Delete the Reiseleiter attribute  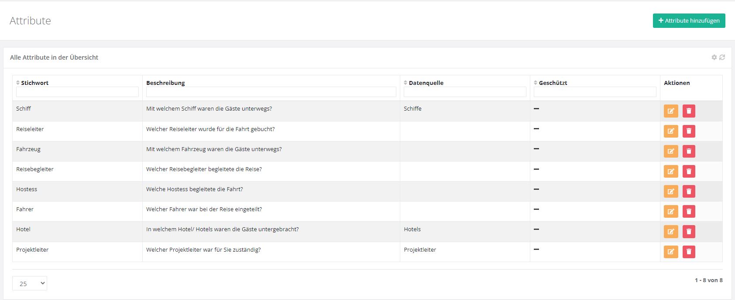pyautogui.click(x=689, y=131)
